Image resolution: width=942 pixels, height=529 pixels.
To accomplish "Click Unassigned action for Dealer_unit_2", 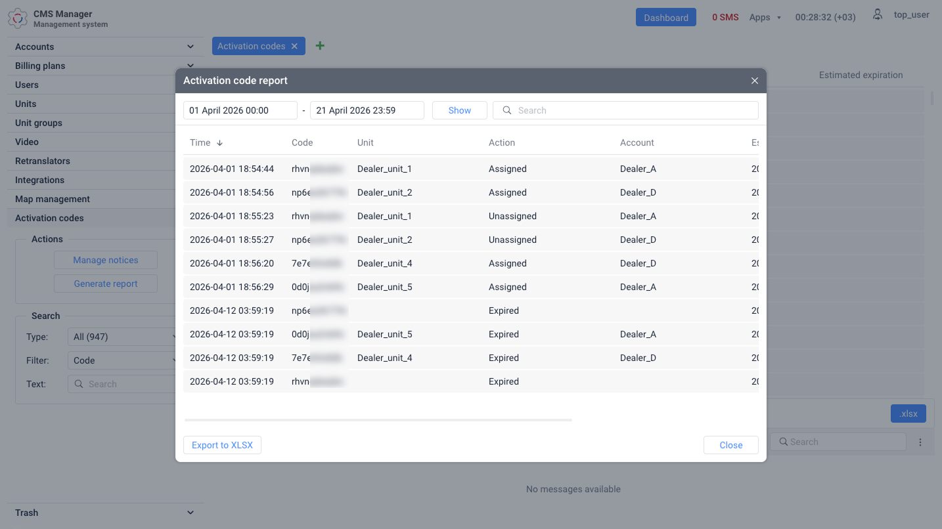I will (512, 240).
